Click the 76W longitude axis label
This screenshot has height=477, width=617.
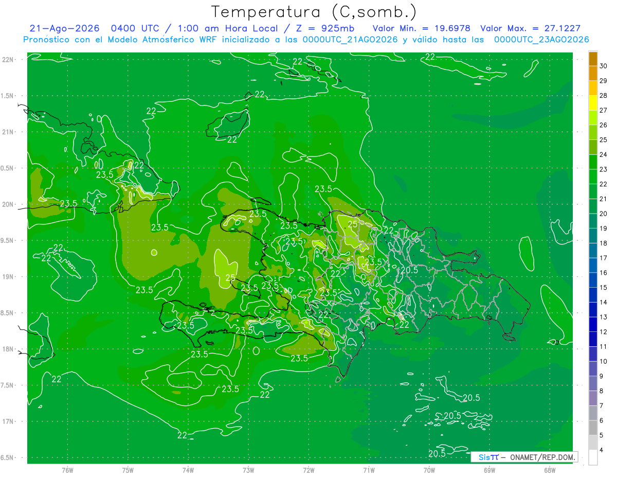(67, 470)
